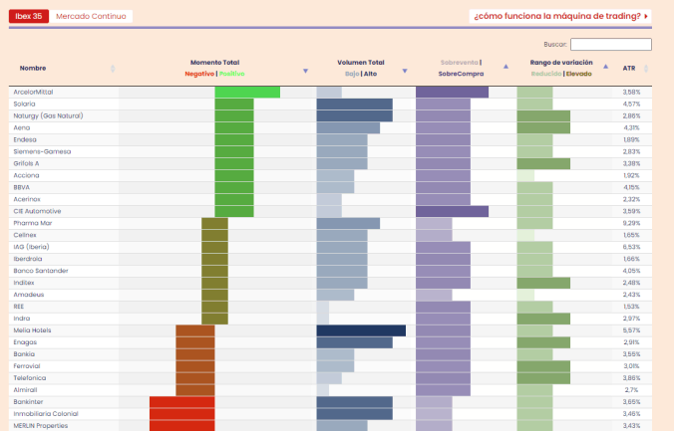Select the Pharma Mar row name
The height and width of the screenshot is (431, 674).
33,223
